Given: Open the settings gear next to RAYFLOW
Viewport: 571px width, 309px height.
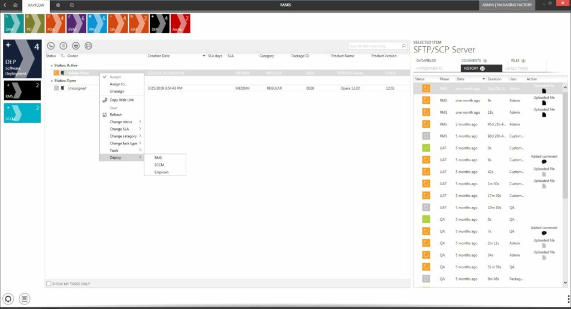Looking at the screenshot, I should click(58, 5).
